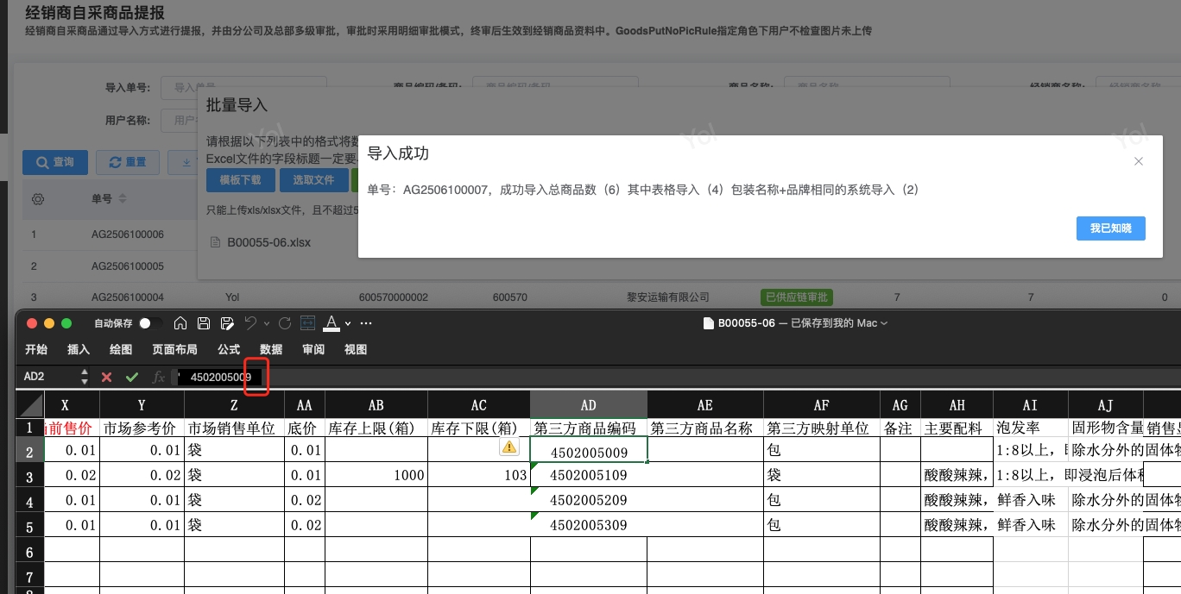The height and width of the screenshot is (594, 1181).
Task: Click the Save As icon with pencil
Action: pyautogui.click(x=227, y=323)
